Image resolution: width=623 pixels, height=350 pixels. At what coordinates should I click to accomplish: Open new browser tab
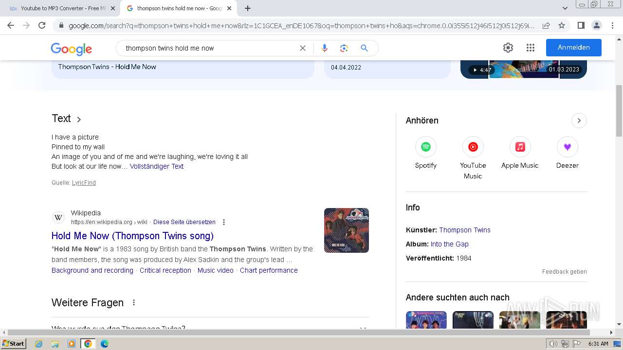(248, 8)
